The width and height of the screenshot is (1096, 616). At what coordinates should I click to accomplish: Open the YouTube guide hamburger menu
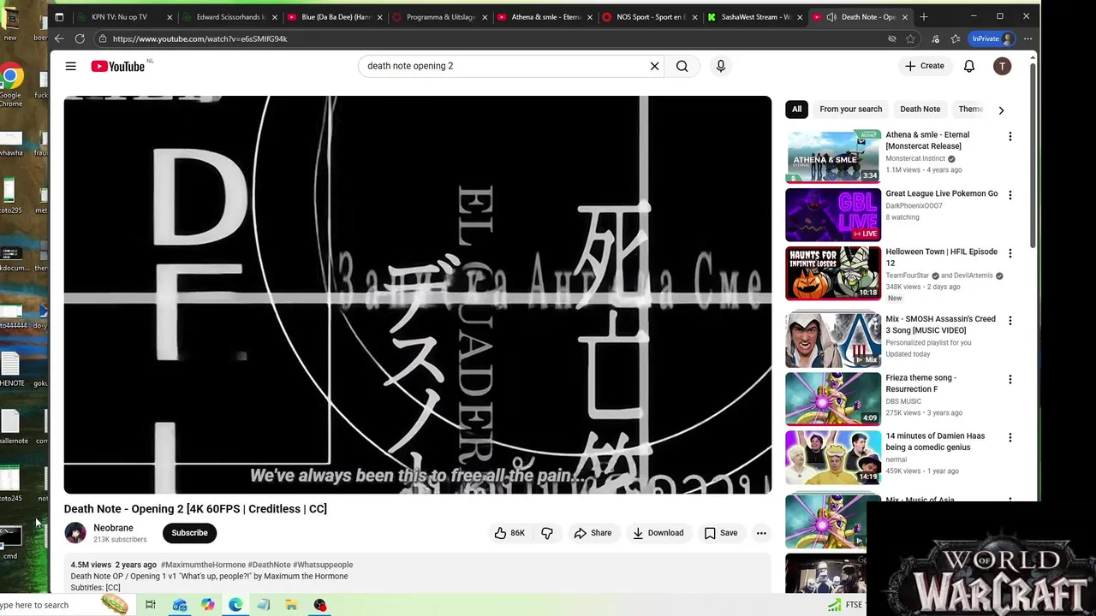(x=71, y=66)
